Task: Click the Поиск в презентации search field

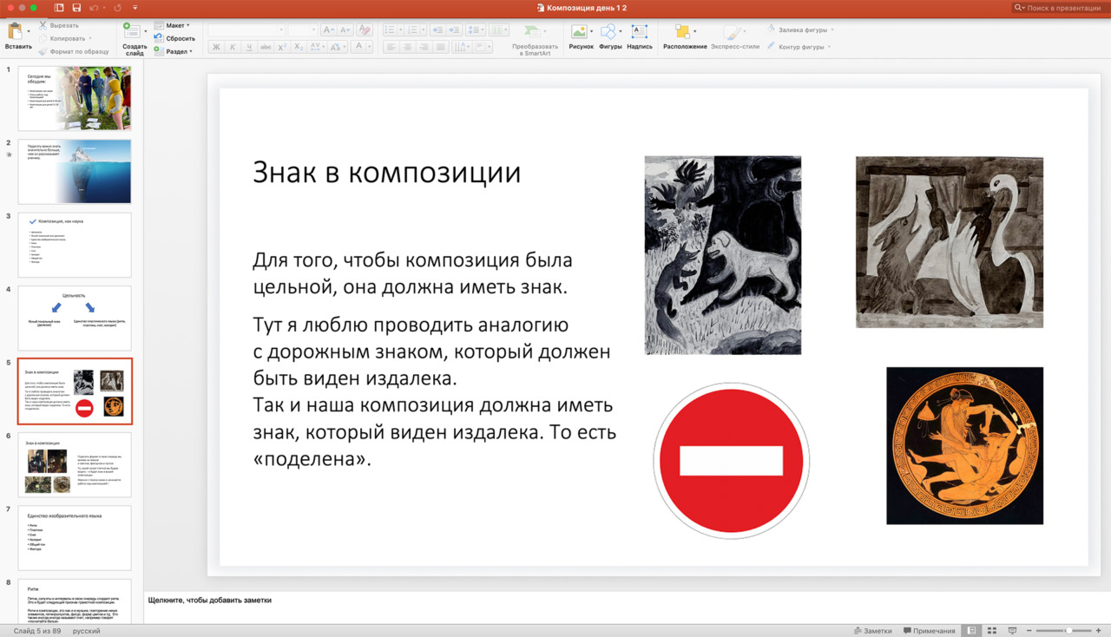Action: coord(1059,8)
